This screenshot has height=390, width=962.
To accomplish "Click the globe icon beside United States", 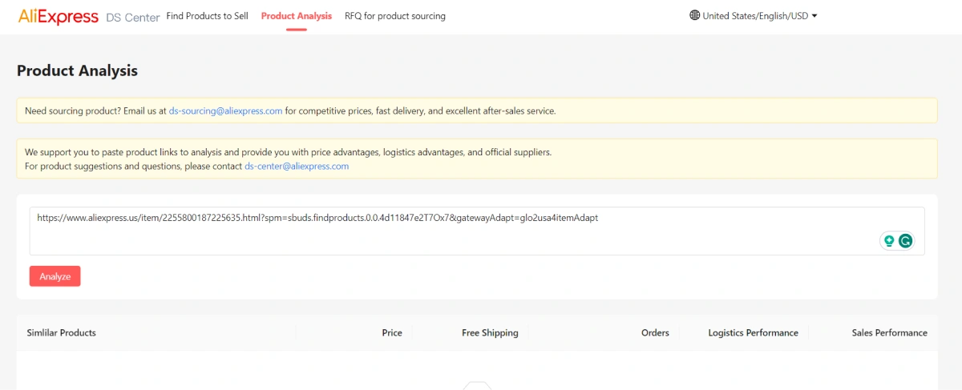I will (x=694, y=15).
